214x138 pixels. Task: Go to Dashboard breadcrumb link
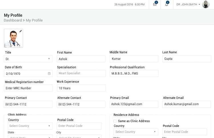point(13,20)
